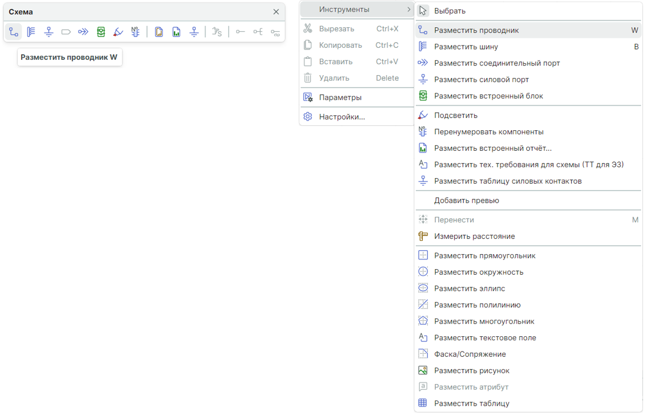Select Разместить прямоугольник menu entry
Image resolution: width=647 pixels, height=417 pixels.
(484, 255)
